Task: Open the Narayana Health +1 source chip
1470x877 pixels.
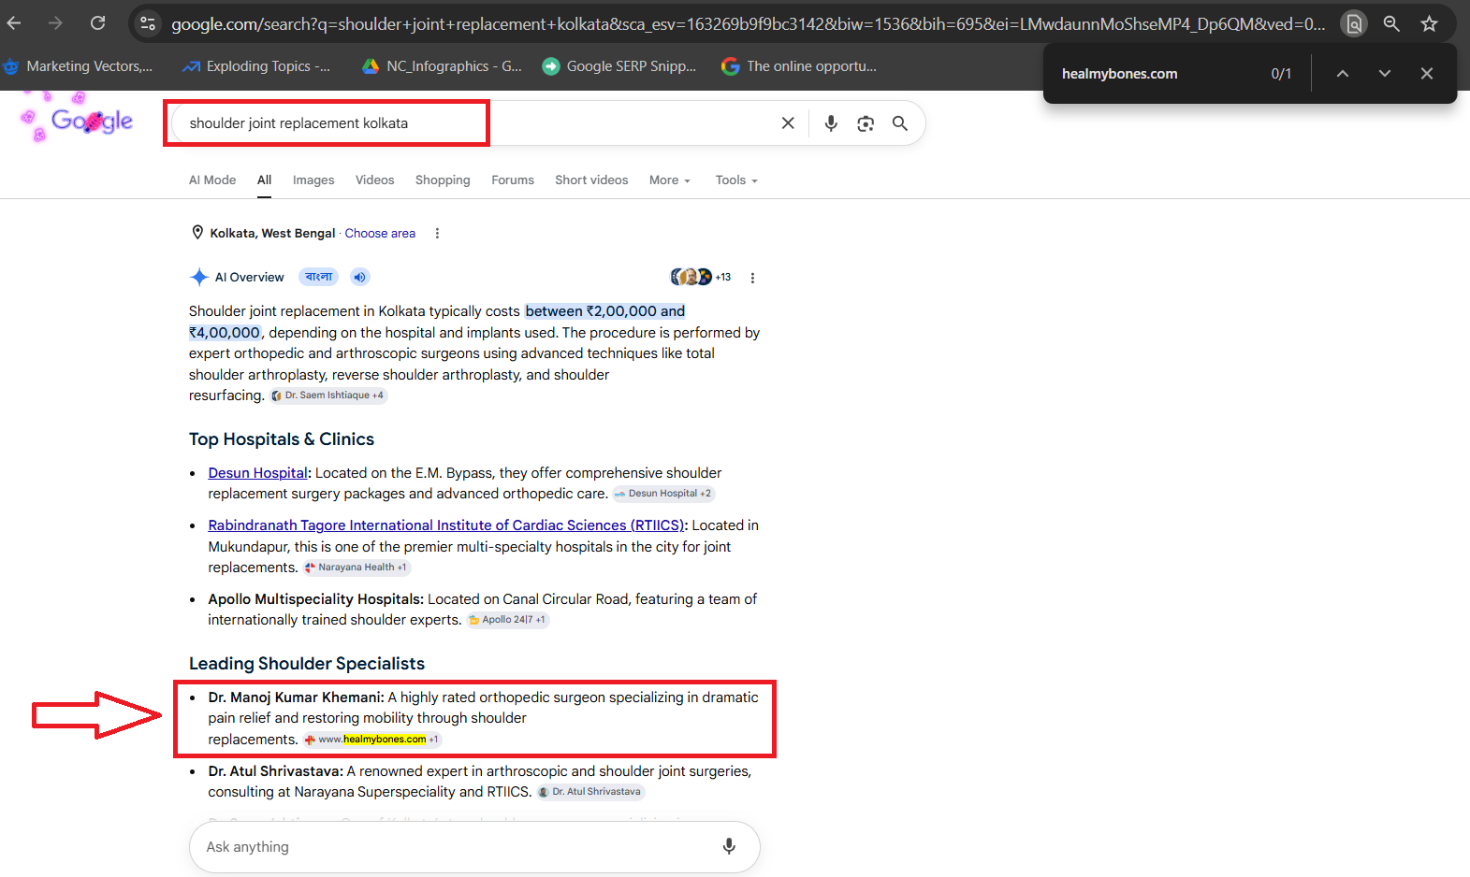Action: pyautogui.click(x=356, y=568)
